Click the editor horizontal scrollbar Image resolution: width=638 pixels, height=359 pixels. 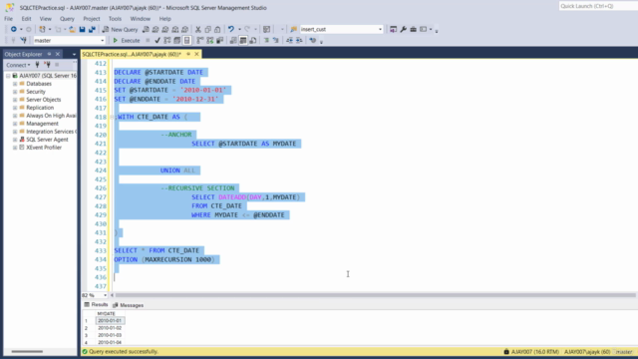click(x=375, y=295)
